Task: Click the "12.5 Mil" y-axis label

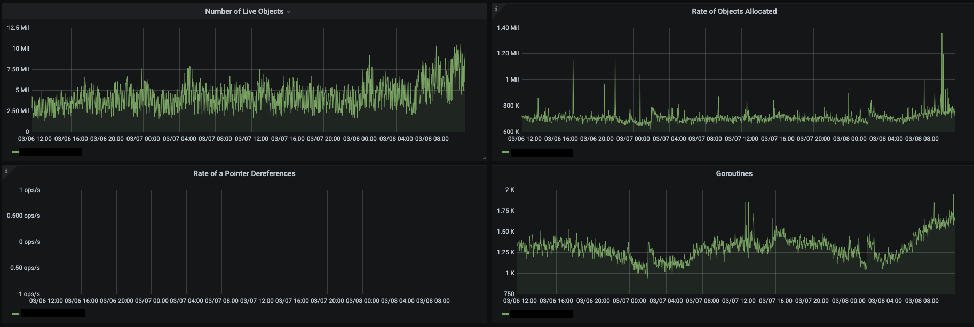Action: [x=18, y=28]
